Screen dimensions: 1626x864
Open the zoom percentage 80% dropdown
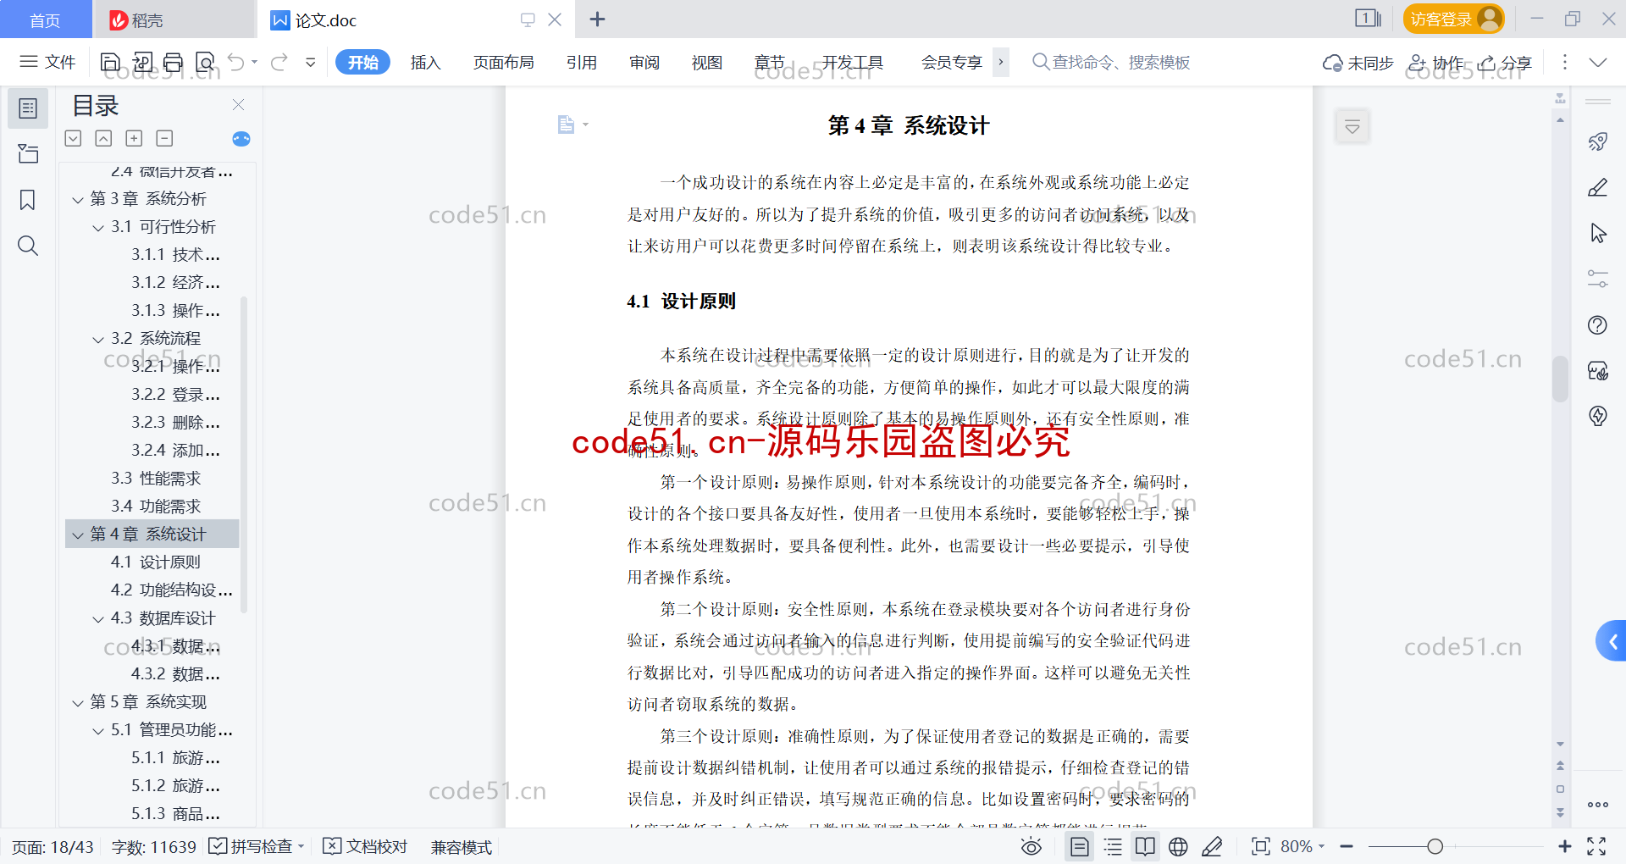(1302, 846)
